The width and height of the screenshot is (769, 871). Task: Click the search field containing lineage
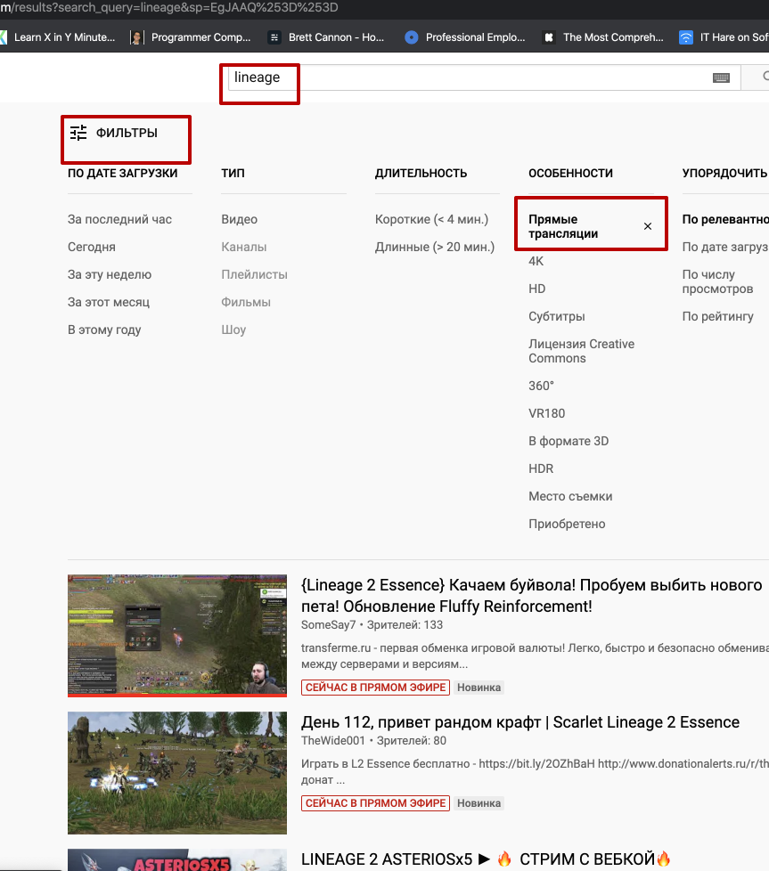click(463, 77)
